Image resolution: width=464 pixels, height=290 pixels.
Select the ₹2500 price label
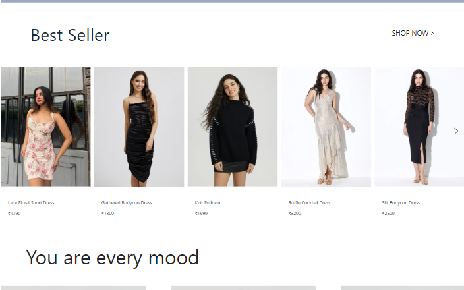pos(388,213)
